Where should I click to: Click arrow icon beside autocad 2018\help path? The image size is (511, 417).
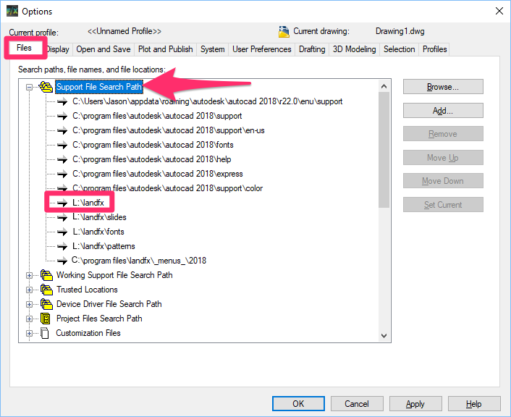coord(62,159)
